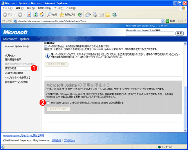Enable beta products update checkbox

[46, 46]
